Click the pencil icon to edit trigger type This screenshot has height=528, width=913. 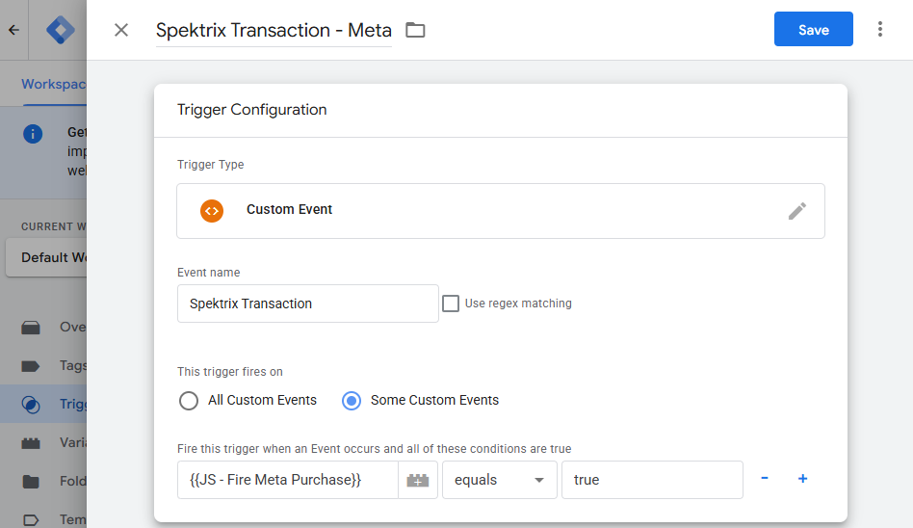796,211
